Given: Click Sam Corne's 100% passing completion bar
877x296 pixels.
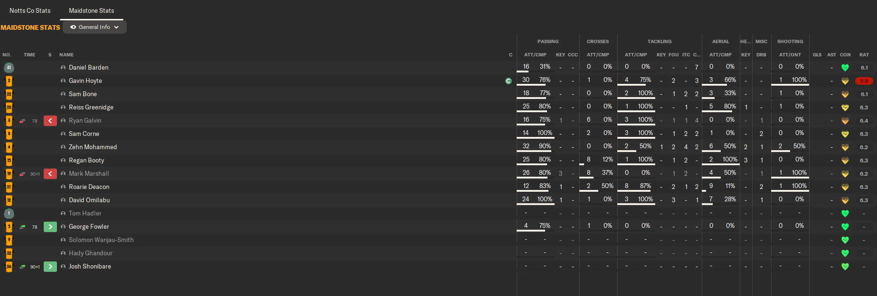Looking at the screenshot, I should coord(536,138).
